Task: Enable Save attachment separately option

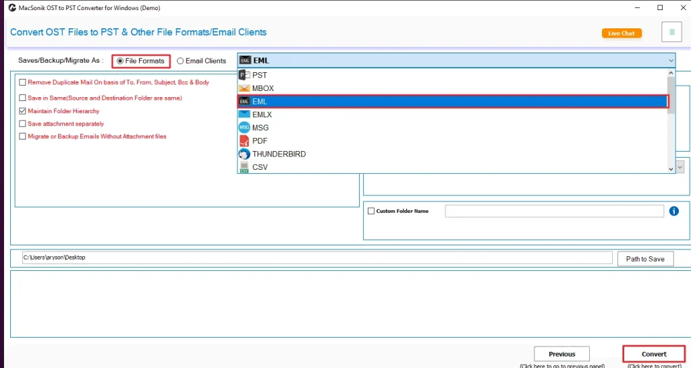Action: (23, 124)
